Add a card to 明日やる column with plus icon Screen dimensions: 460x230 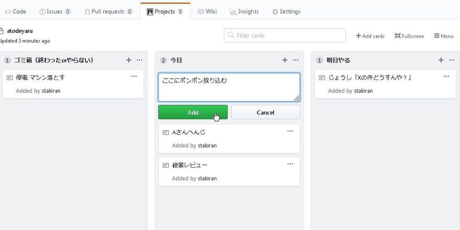(441, 60)
